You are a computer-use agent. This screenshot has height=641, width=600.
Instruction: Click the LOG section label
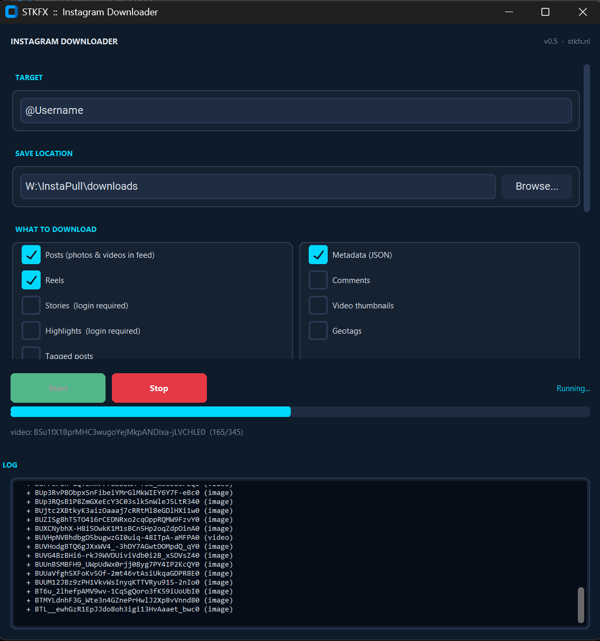(x=10, y=465)
